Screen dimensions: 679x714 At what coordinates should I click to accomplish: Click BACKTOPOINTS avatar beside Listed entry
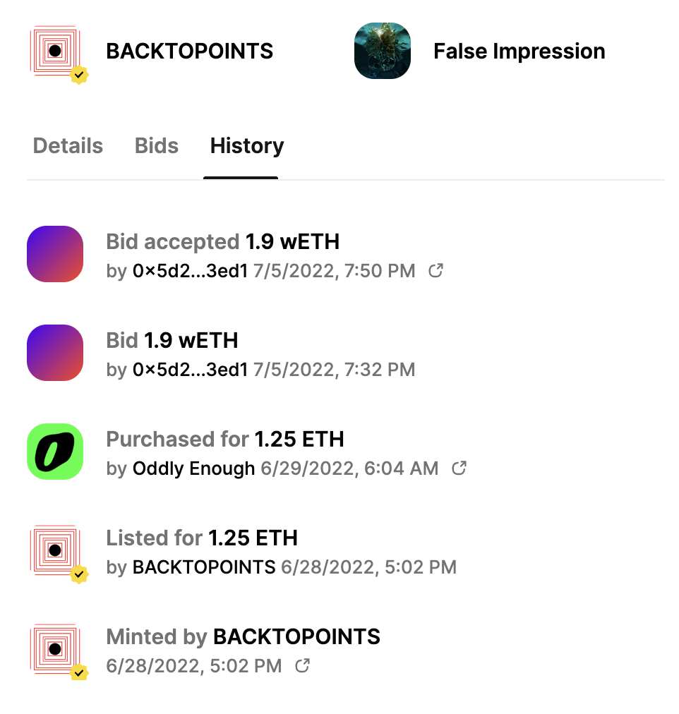point(56,551)
